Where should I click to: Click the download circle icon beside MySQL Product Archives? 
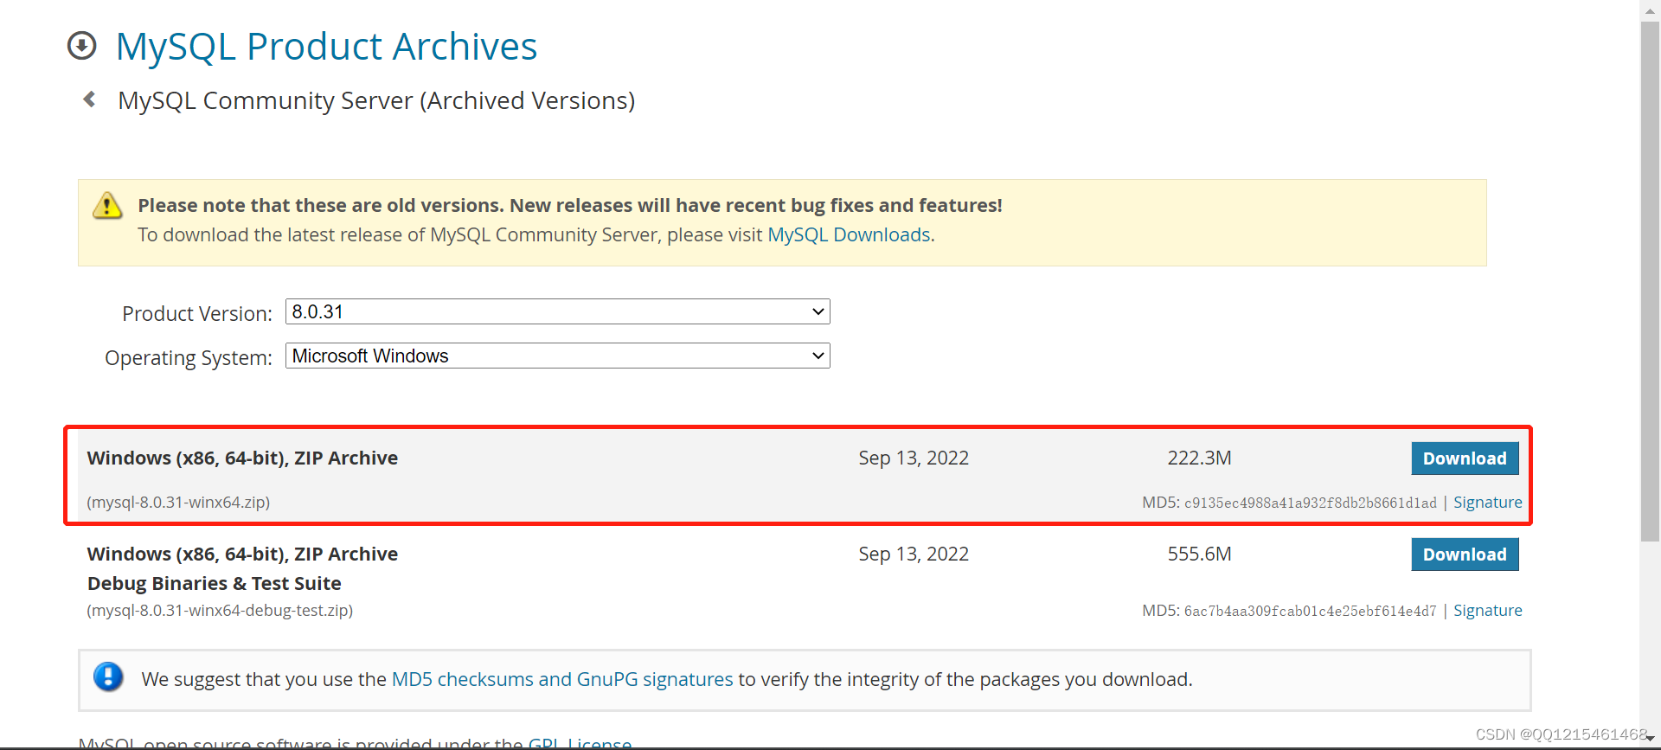(82, 46)
